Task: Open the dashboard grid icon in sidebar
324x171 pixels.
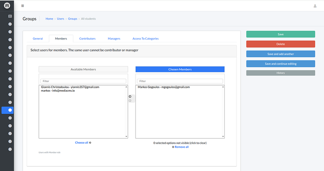Action: click(x=10, y=16)
